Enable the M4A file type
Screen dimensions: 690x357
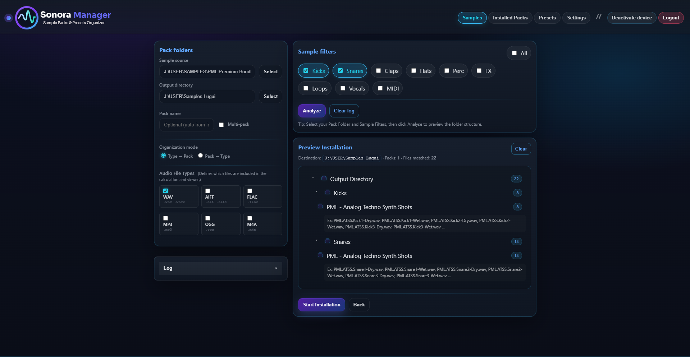250,218
